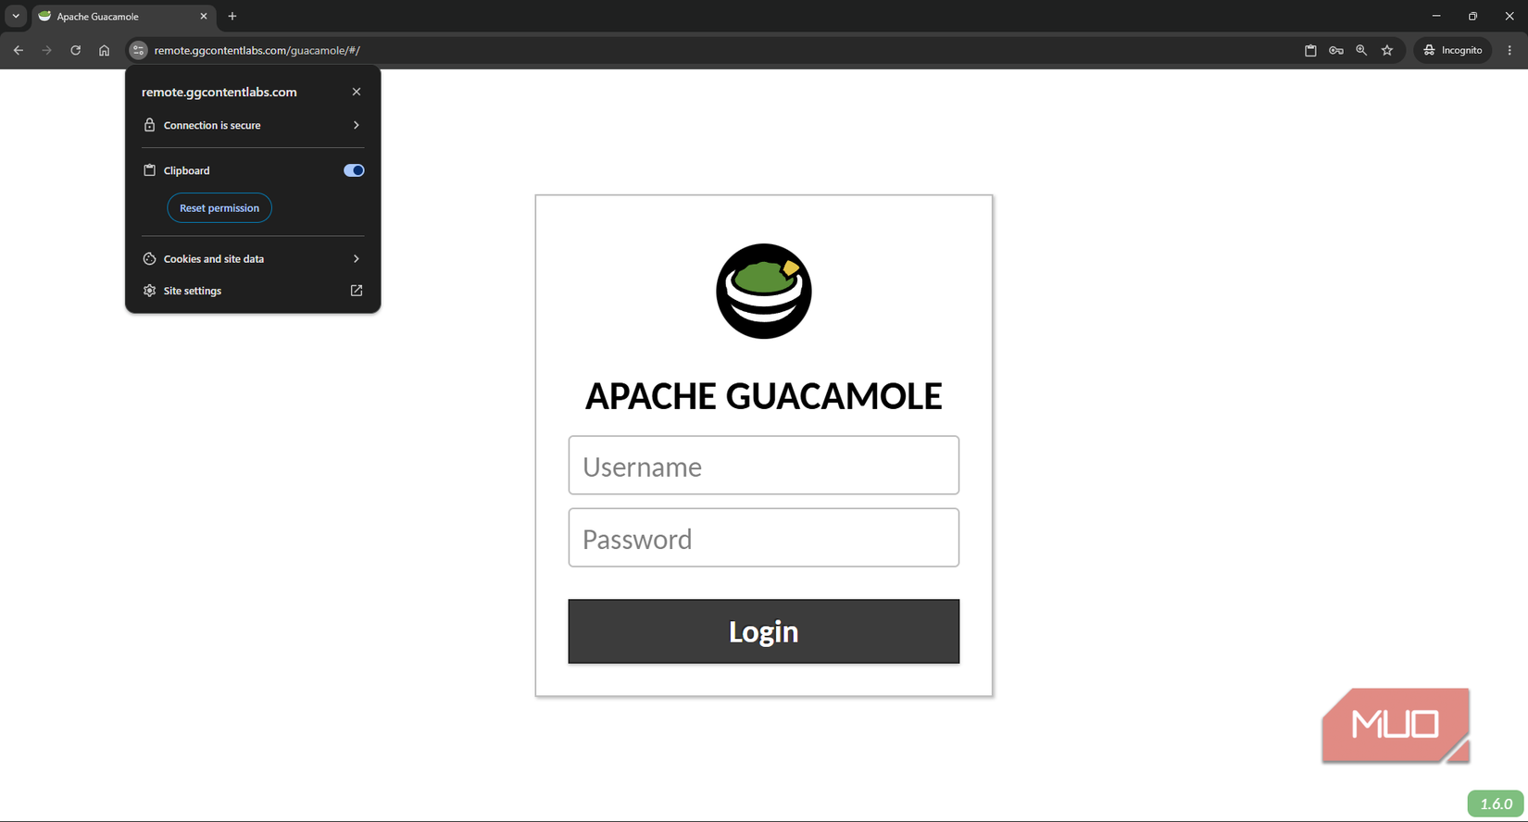Click the Guacamole bowl logo
This screenshot has height=822, width=1528.
coord(764,292)
